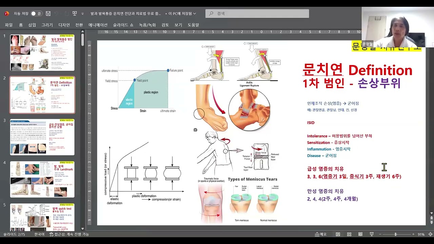Switch to the 삽입 ribbon tab

[32, 25]
